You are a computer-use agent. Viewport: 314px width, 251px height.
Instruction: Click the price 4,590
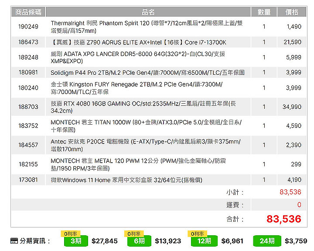294,125
